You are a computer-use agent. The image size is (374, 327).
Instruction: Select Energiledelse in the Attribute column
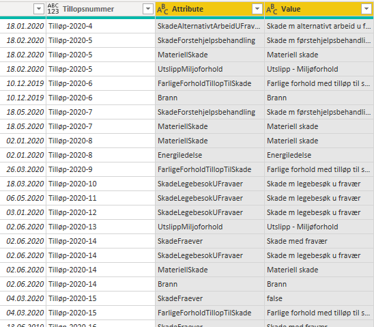point(210,155)
